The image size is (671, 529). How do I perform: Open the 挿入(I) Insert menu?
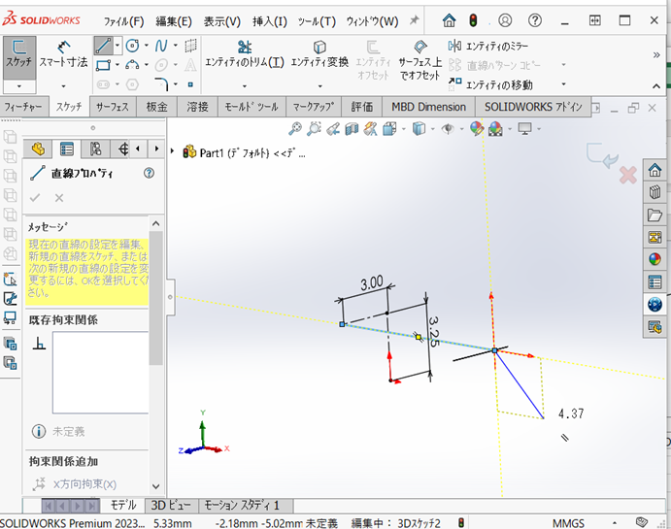269,20
